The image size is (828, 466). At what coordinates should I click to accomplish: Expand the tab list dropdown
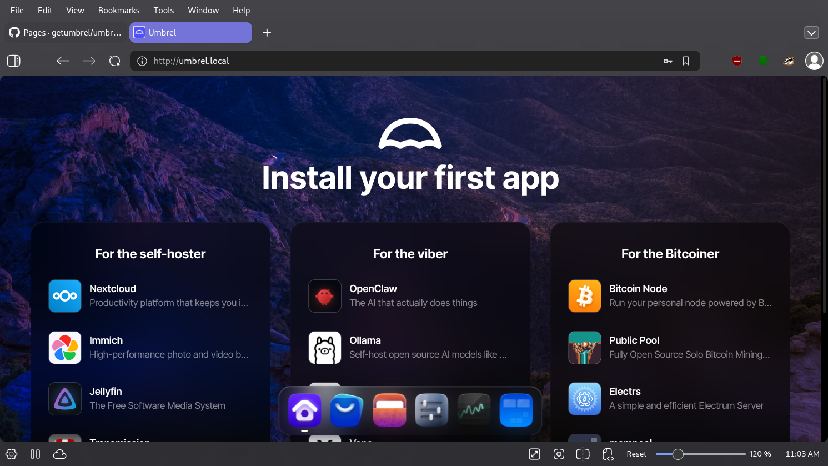point(811,33)
